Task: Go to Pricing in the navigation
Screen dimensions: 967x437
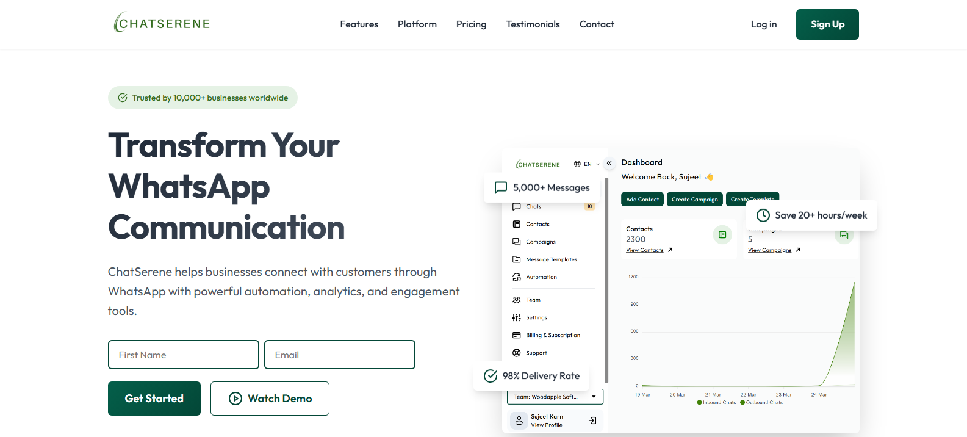Action: pyautogui.click(x=471, y=24)
